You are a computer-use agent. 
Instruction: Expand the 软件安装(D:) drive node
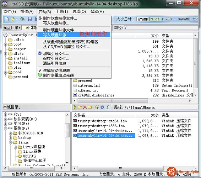coord(6,119)
